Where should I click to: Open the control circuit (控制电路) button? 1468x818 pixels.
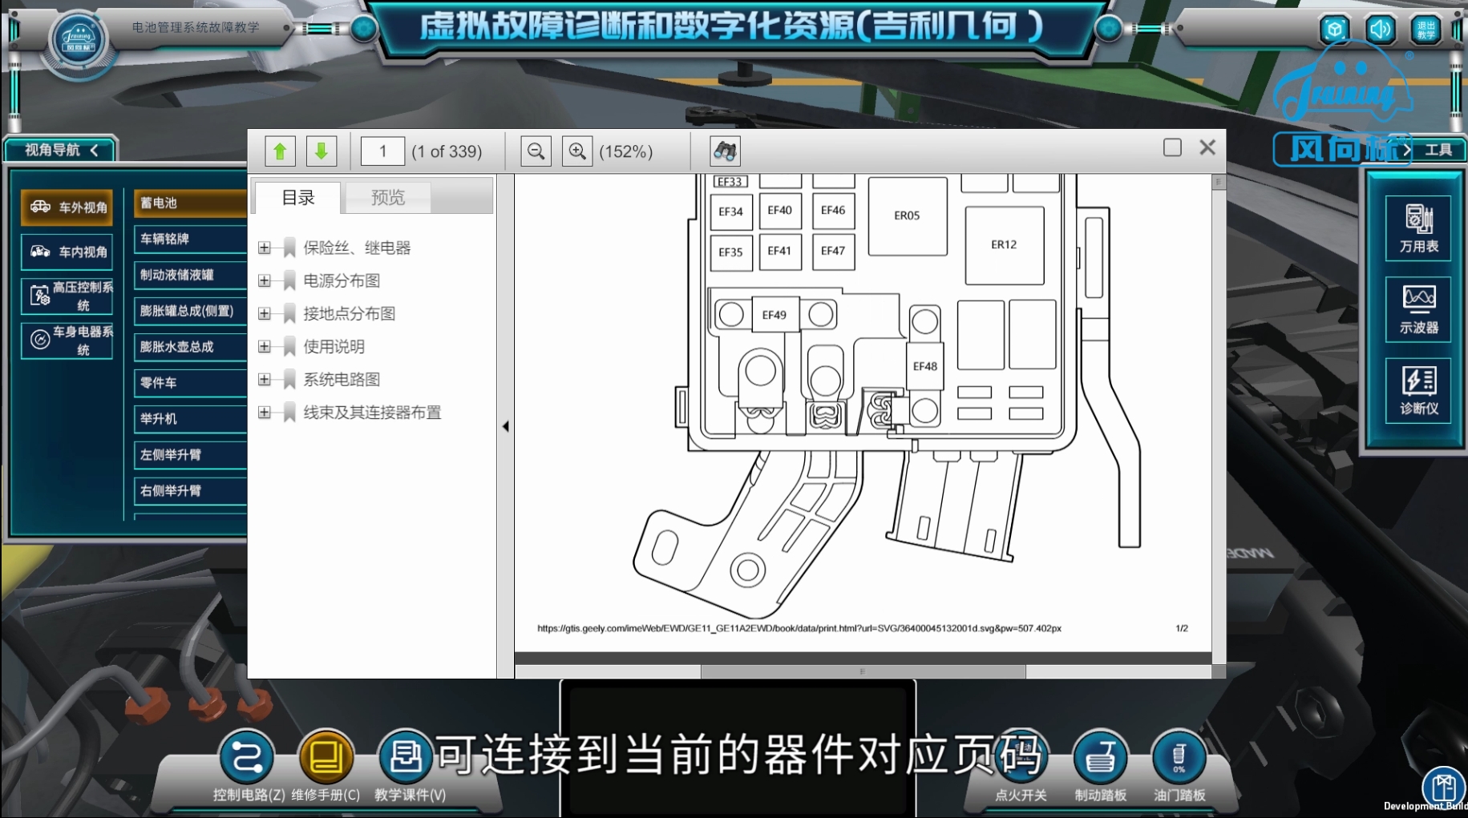click(x=248, y=757)
